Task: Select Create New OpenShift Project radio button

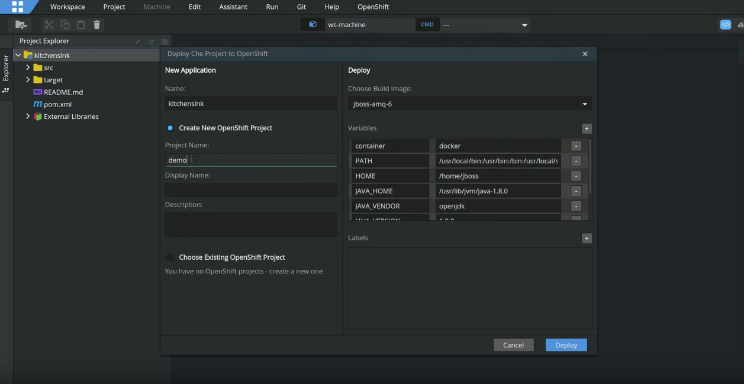Action: click(x=170, y=128)
